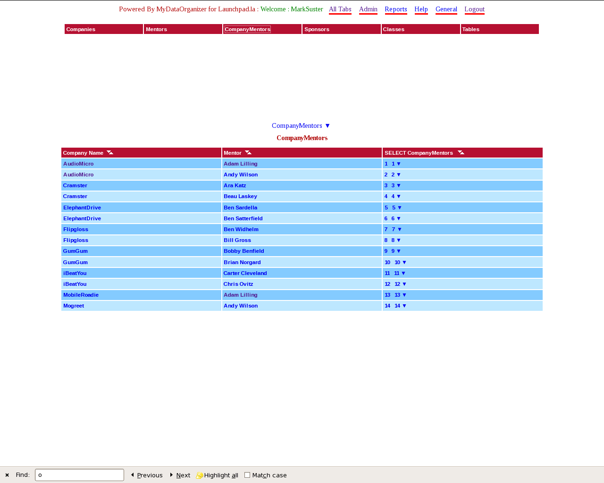Open dropdown arrow for row 14

pyautogui.click(x=404, y=306)
